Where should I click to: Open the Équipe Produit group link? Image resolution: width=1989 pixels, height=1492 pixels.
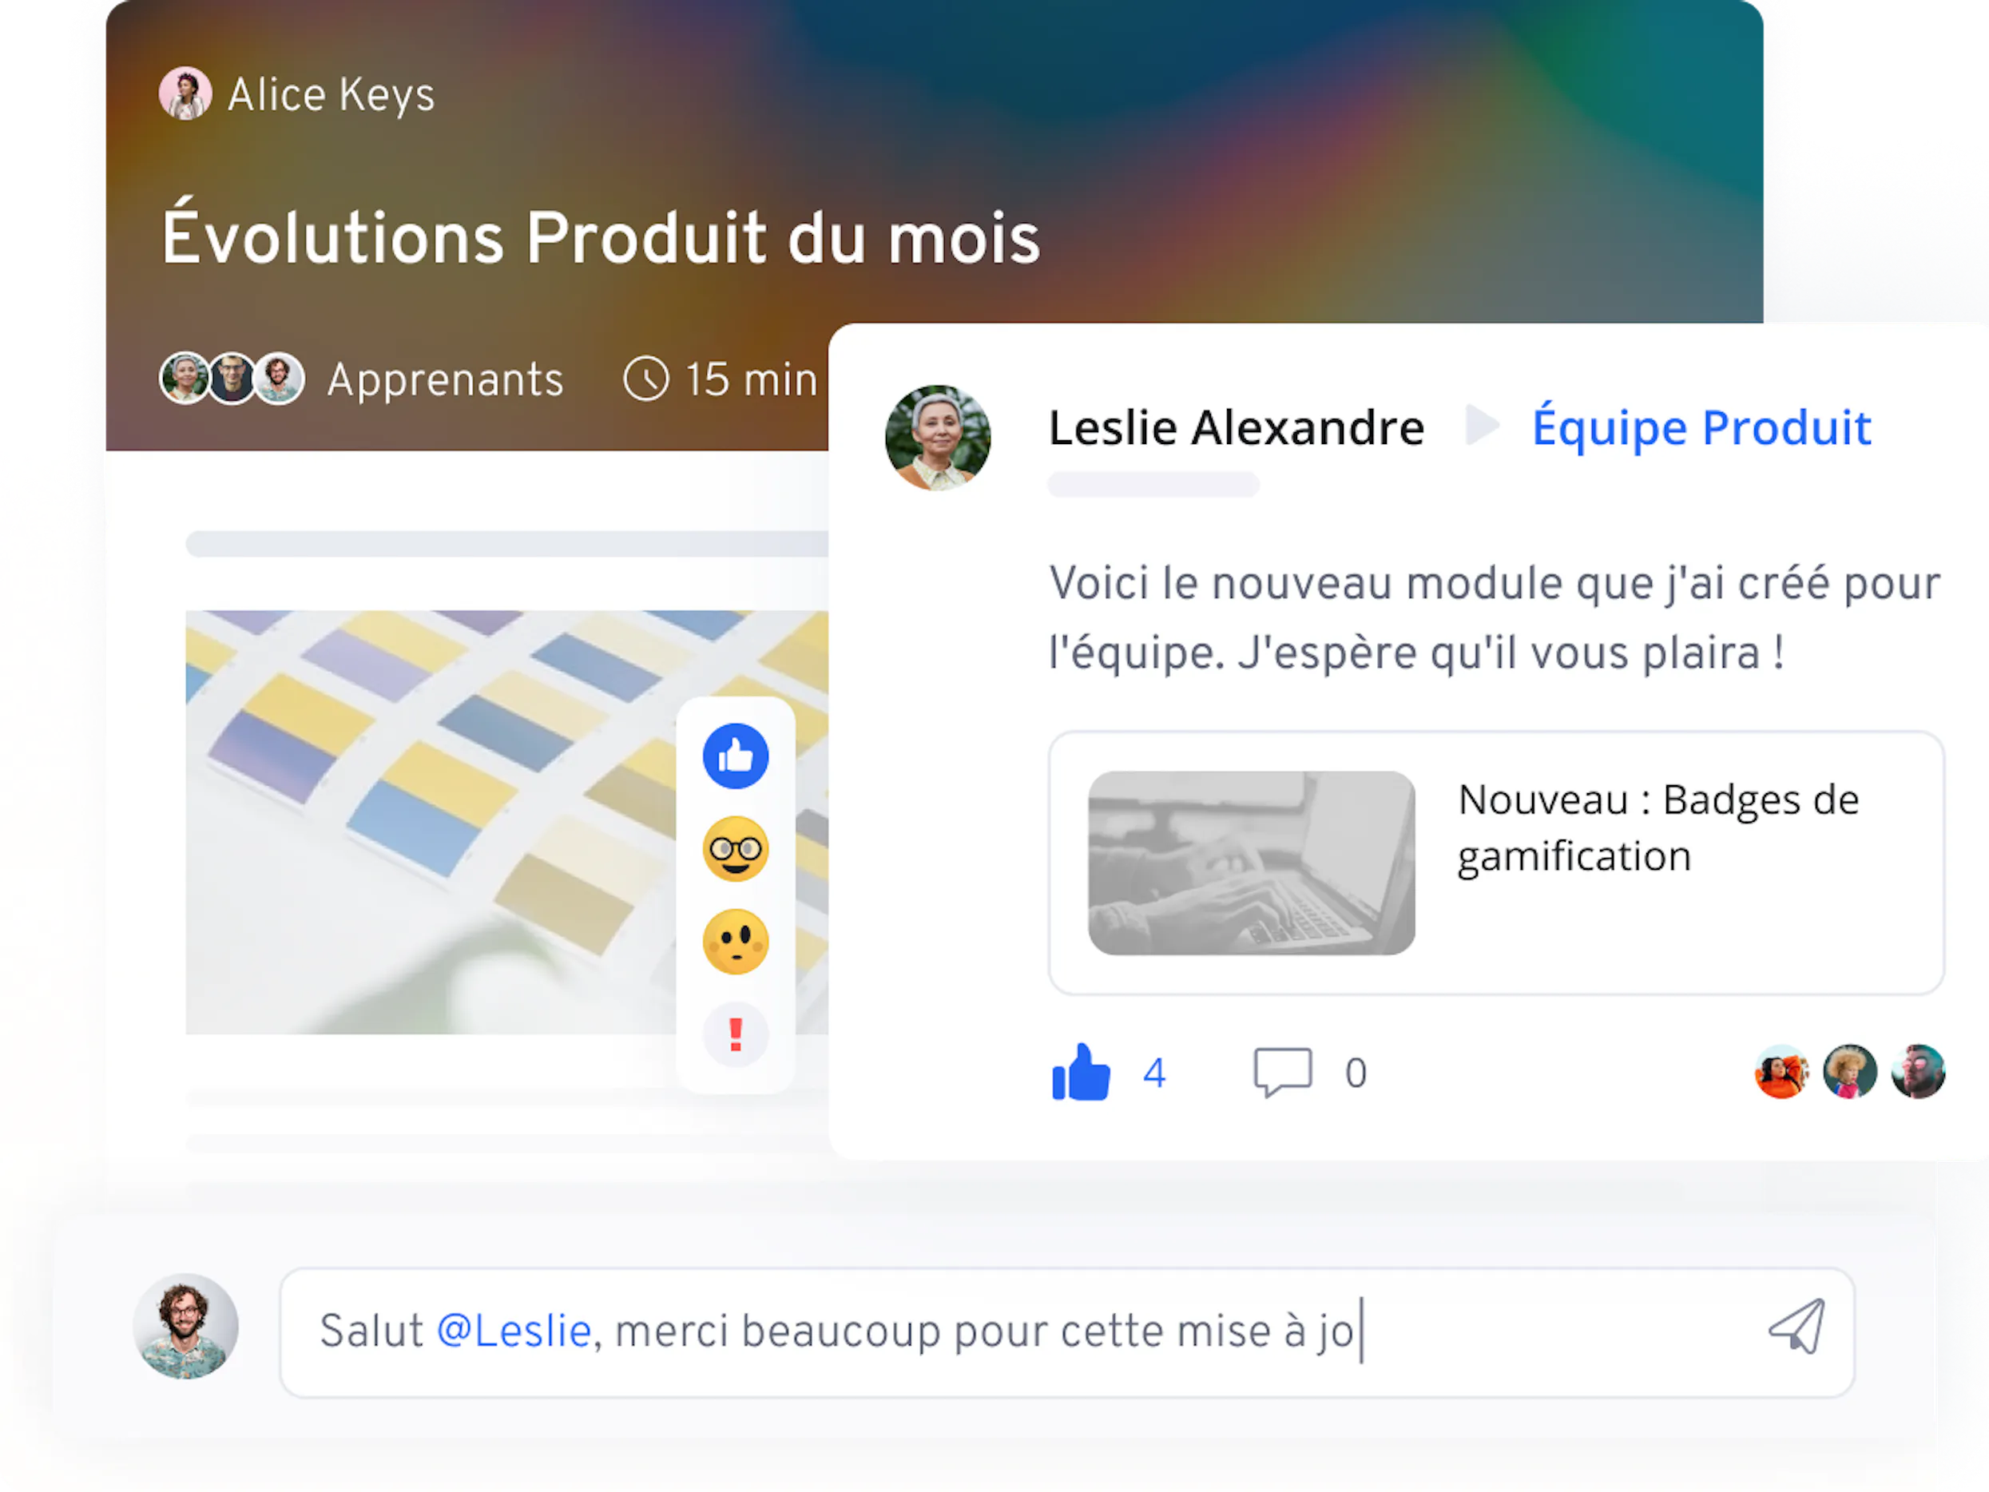pos(1701,427)
